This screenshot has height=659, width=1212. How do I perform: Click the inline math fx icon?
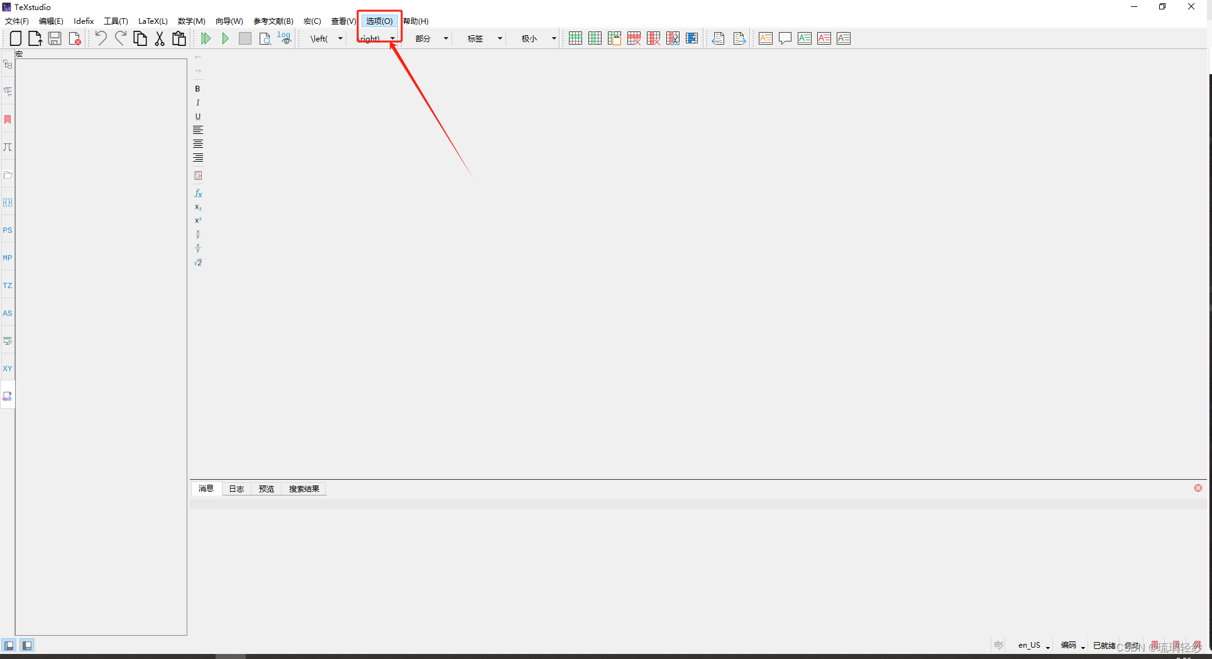pyautogui.click(x=198, y=193)
